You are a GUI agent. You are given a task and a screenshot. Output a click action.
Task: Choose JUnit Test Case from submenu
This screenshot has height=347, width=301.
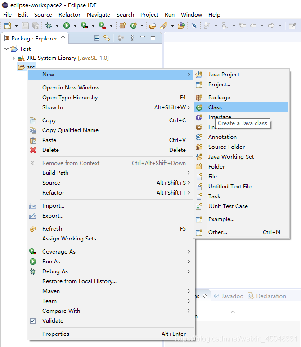pos(241,206)
